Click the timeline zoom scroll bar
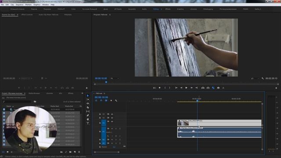281x158 pixels. (x=107, y=152)
